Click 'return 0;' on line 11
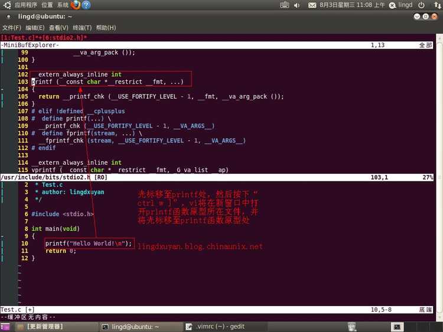The width and height of the screenshot is (443, 332). tap(61, 251)
